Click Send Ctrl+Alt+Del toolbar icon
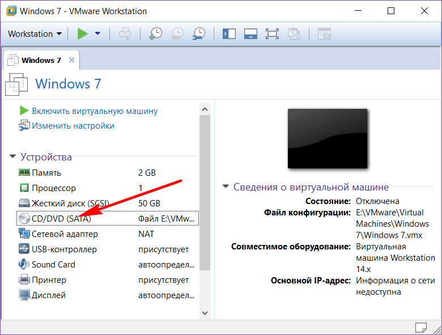The height and width of the screenshot is (335, 442). 125,33
